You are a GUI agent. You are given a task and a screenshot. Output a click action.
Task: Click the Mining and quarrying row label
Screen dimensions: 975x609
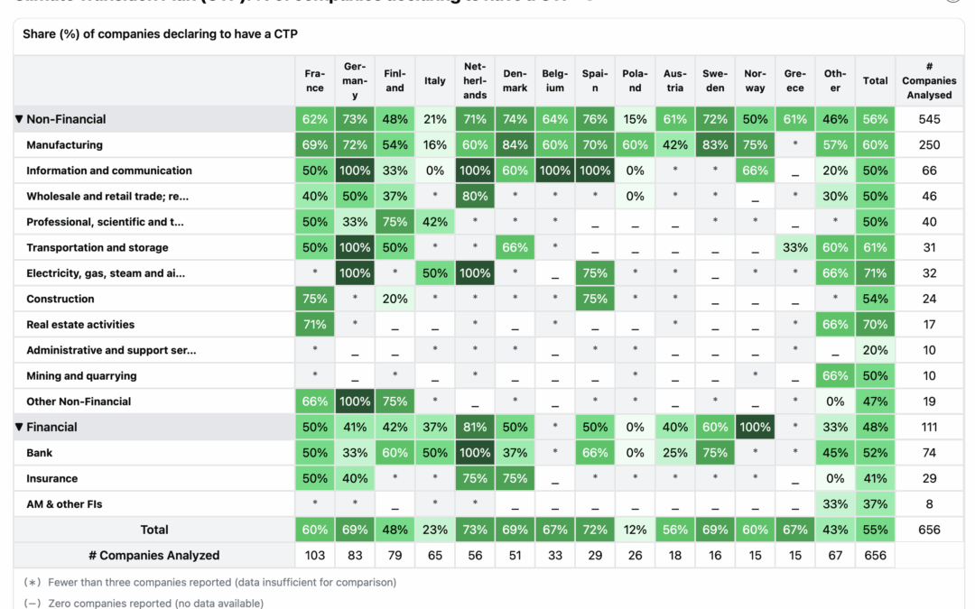81,375
